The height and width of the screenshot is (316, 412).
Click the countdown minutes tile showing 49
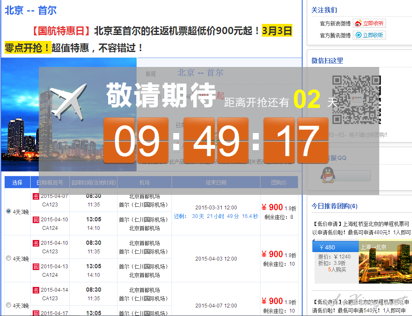click(x=216, y=140)
